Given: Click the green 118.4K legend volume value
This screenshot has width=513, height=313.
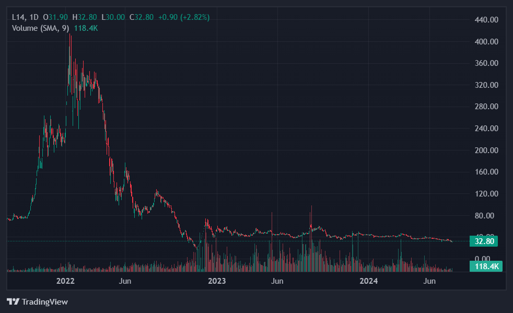Looking at the screenshot, I should click(x=86, y=28).
